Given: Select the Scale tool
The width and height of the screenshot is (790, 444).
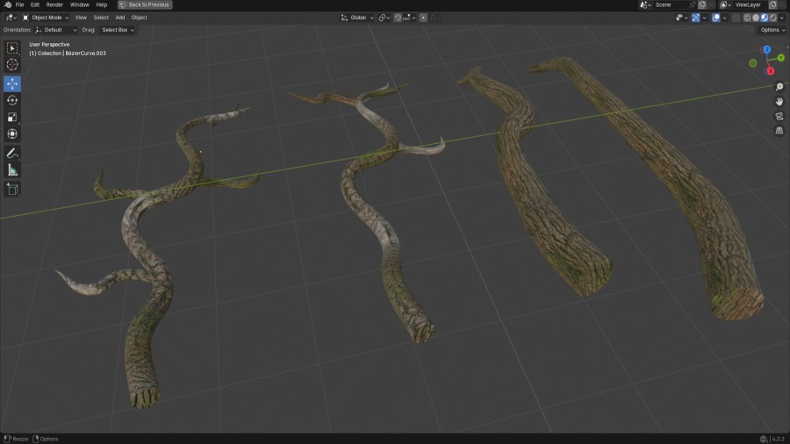Looking at the screenshot, I should pos(12,117).
